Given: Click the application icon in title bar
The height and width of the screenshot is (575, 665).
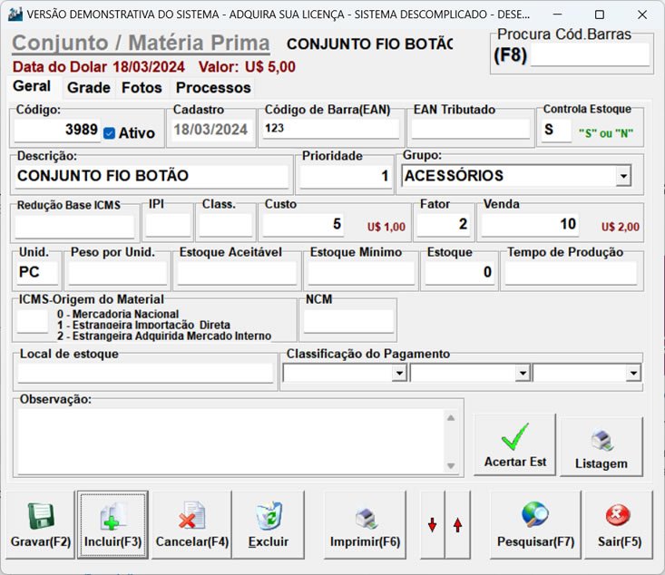Looking at the screenshot, I should coord(15,14).
